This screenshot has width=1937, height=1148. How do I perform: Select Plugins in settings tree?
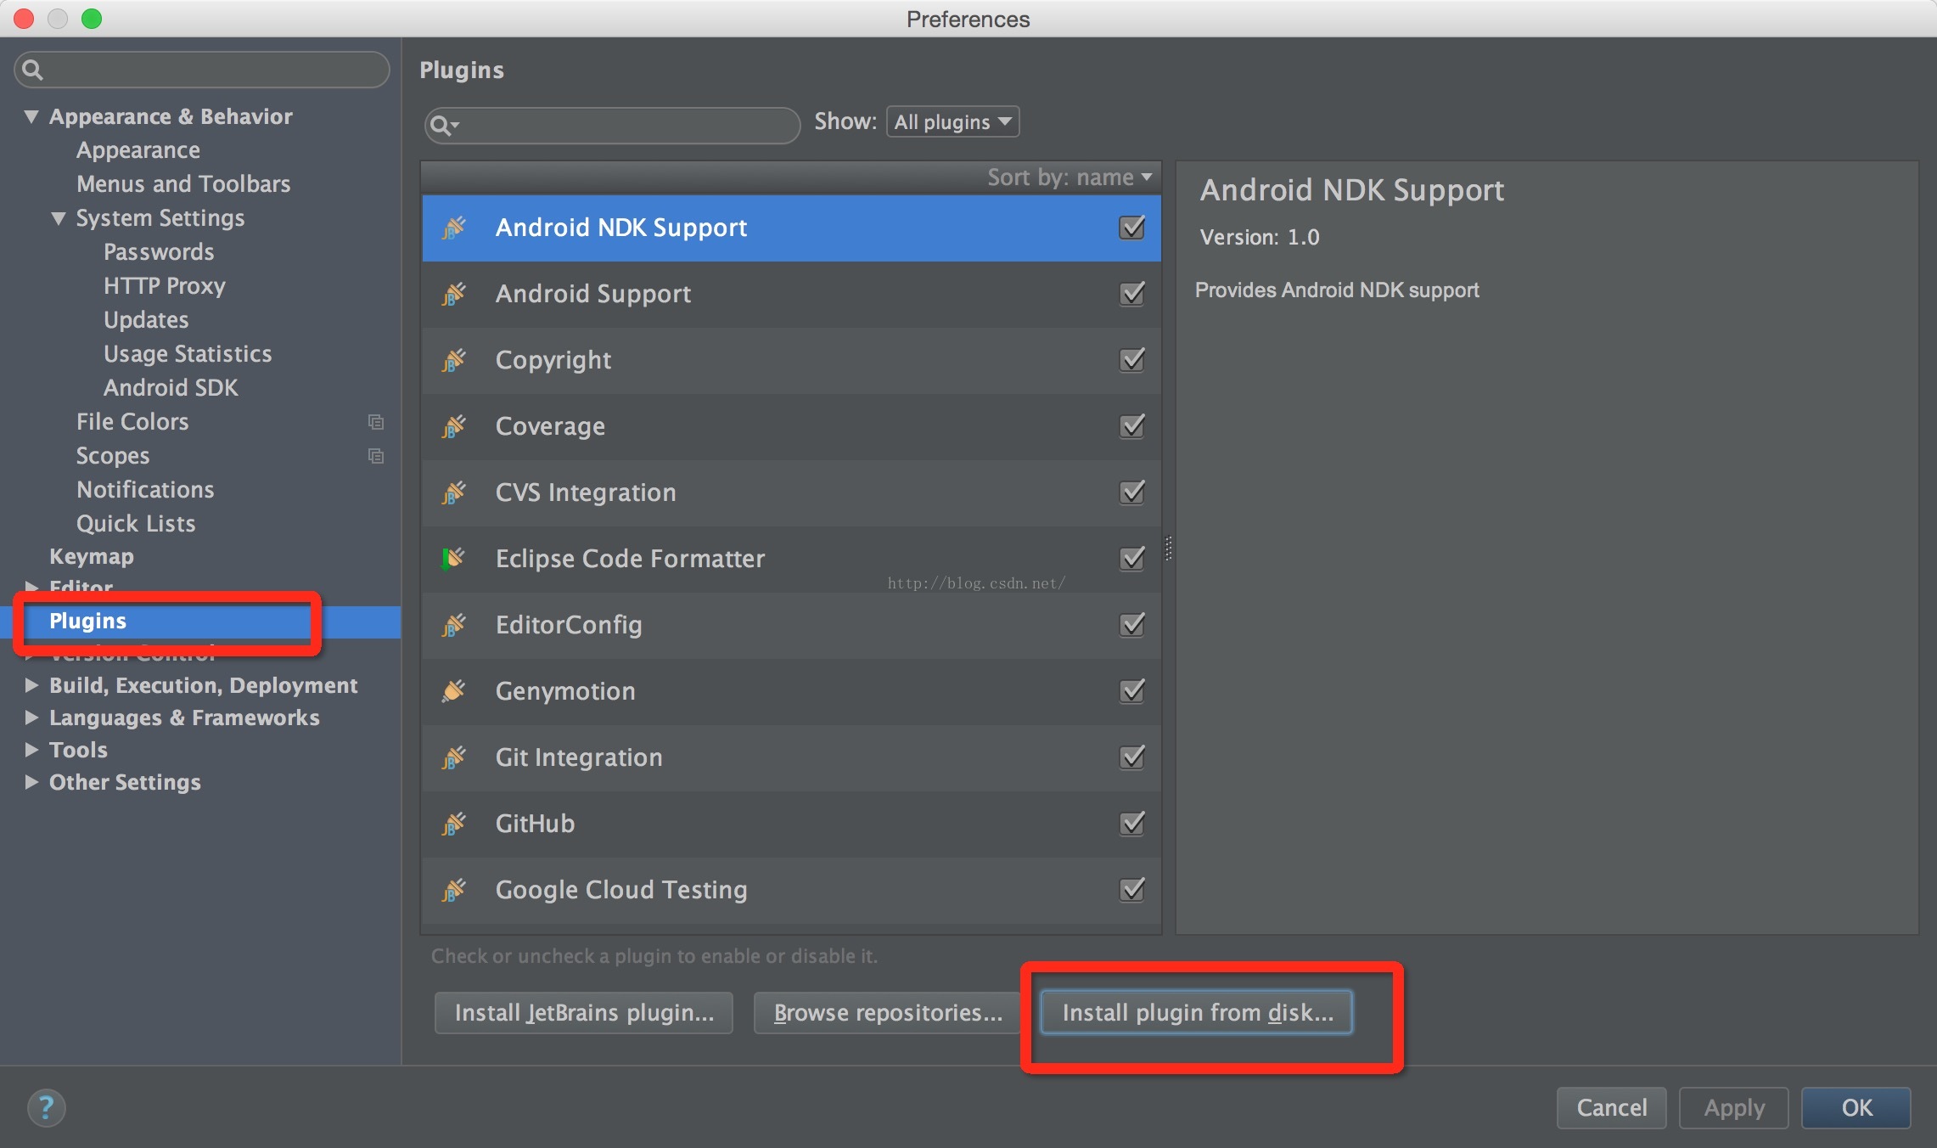(87, 621)
